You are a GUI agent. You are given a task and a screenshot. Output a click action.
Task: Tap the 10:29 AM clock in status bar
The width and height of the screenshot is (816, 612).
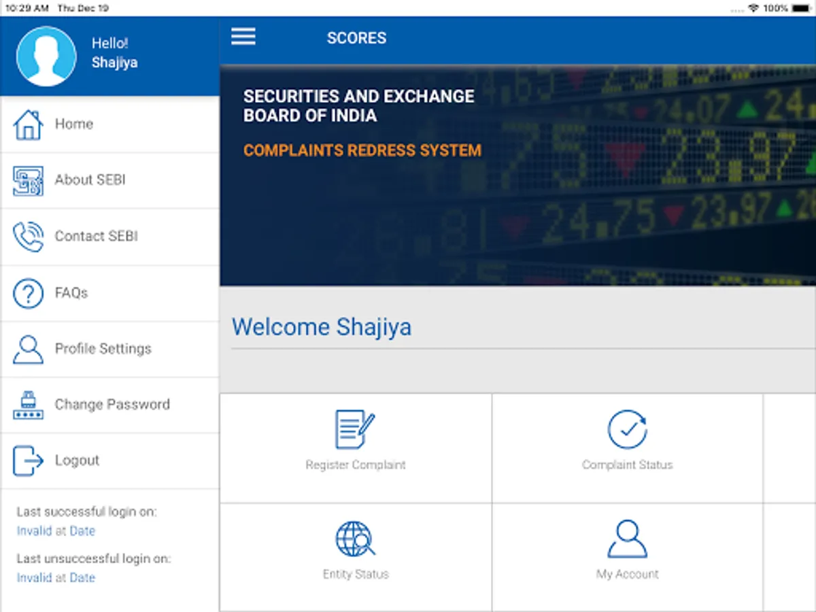(x=27, y=8)
